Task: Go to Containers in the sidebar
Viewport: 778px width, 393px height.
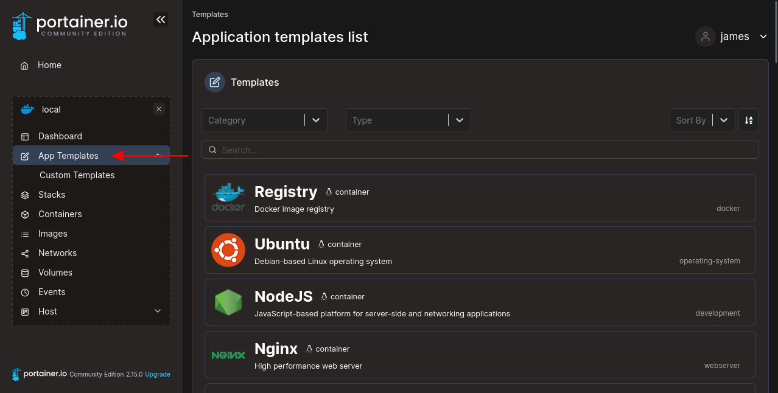Action: click(60, 214)
